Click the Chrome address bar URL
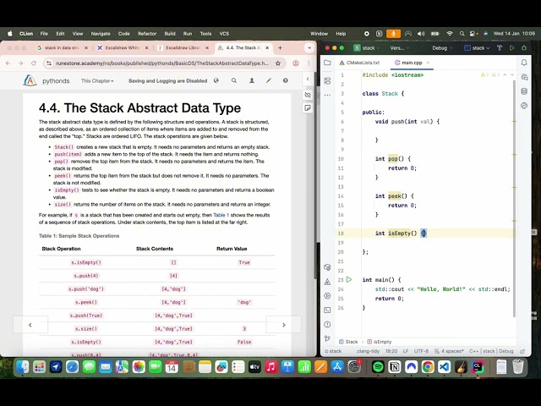Screen dimensions: 541x406 [x=162, y=63]
